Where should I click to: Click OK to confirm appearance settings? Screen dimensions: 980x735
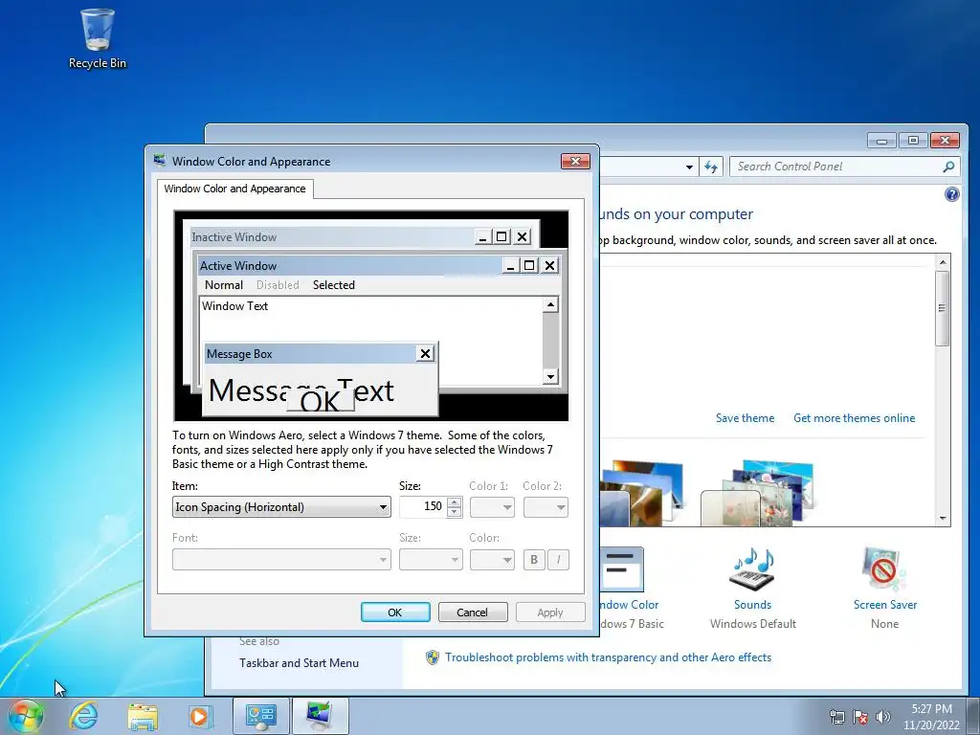[395, 612]
